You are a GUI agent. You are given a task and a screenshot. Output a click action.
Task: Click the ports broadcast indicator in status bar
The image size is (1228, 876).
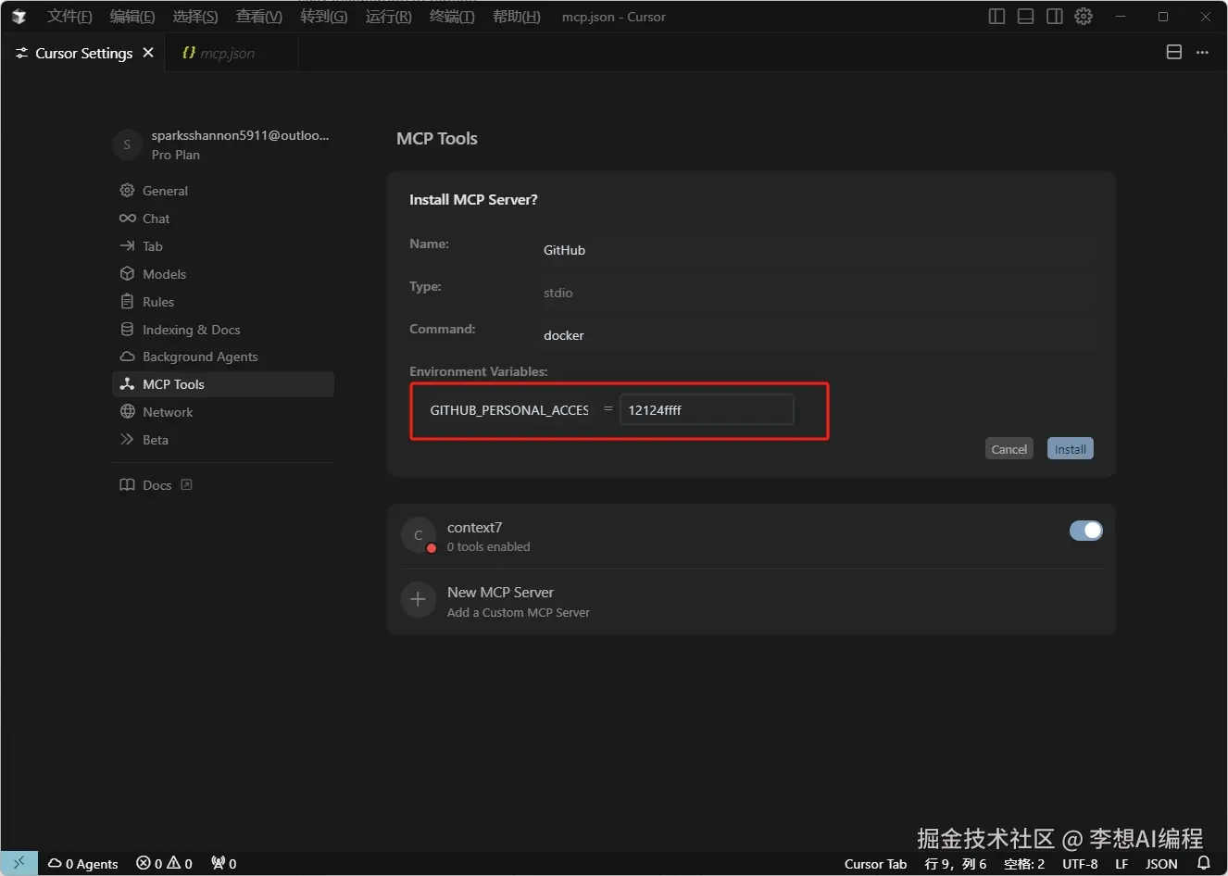pos(224,863)
